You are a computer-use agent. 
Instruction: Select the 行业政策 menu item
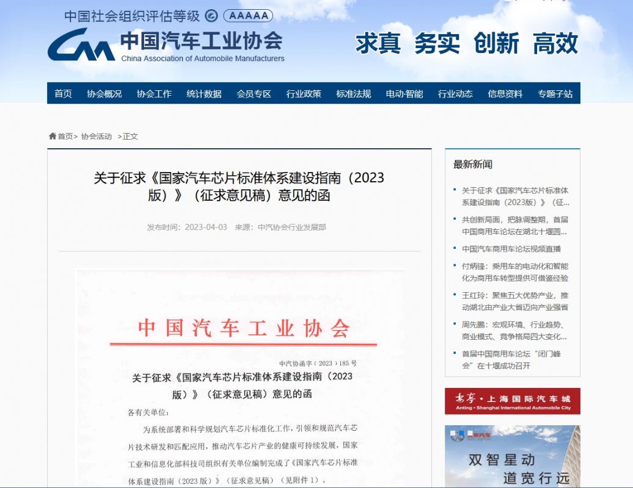(x=304, y=93)
